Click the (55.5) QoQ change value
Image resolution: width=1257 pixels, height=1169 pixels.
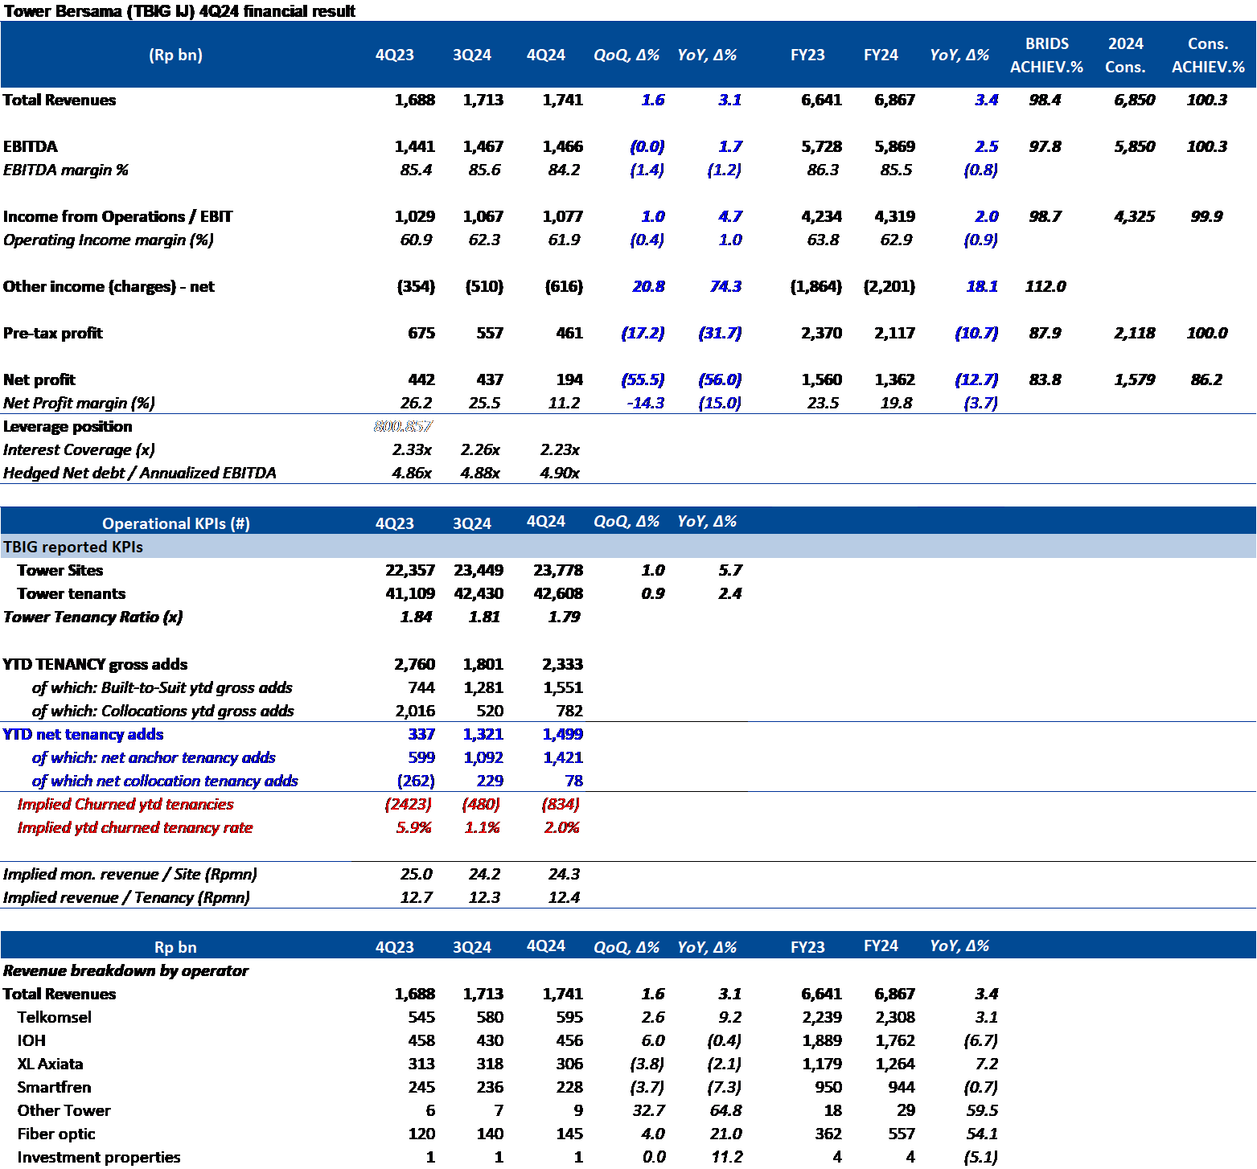pyautogui.click(x=643, y=379)
